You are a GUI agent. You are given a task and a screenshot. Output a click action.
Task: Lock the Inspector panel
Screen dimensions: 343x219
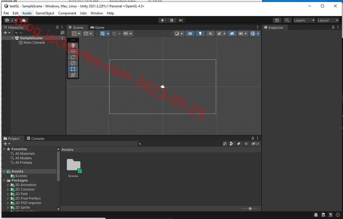[x=333, y=27]
